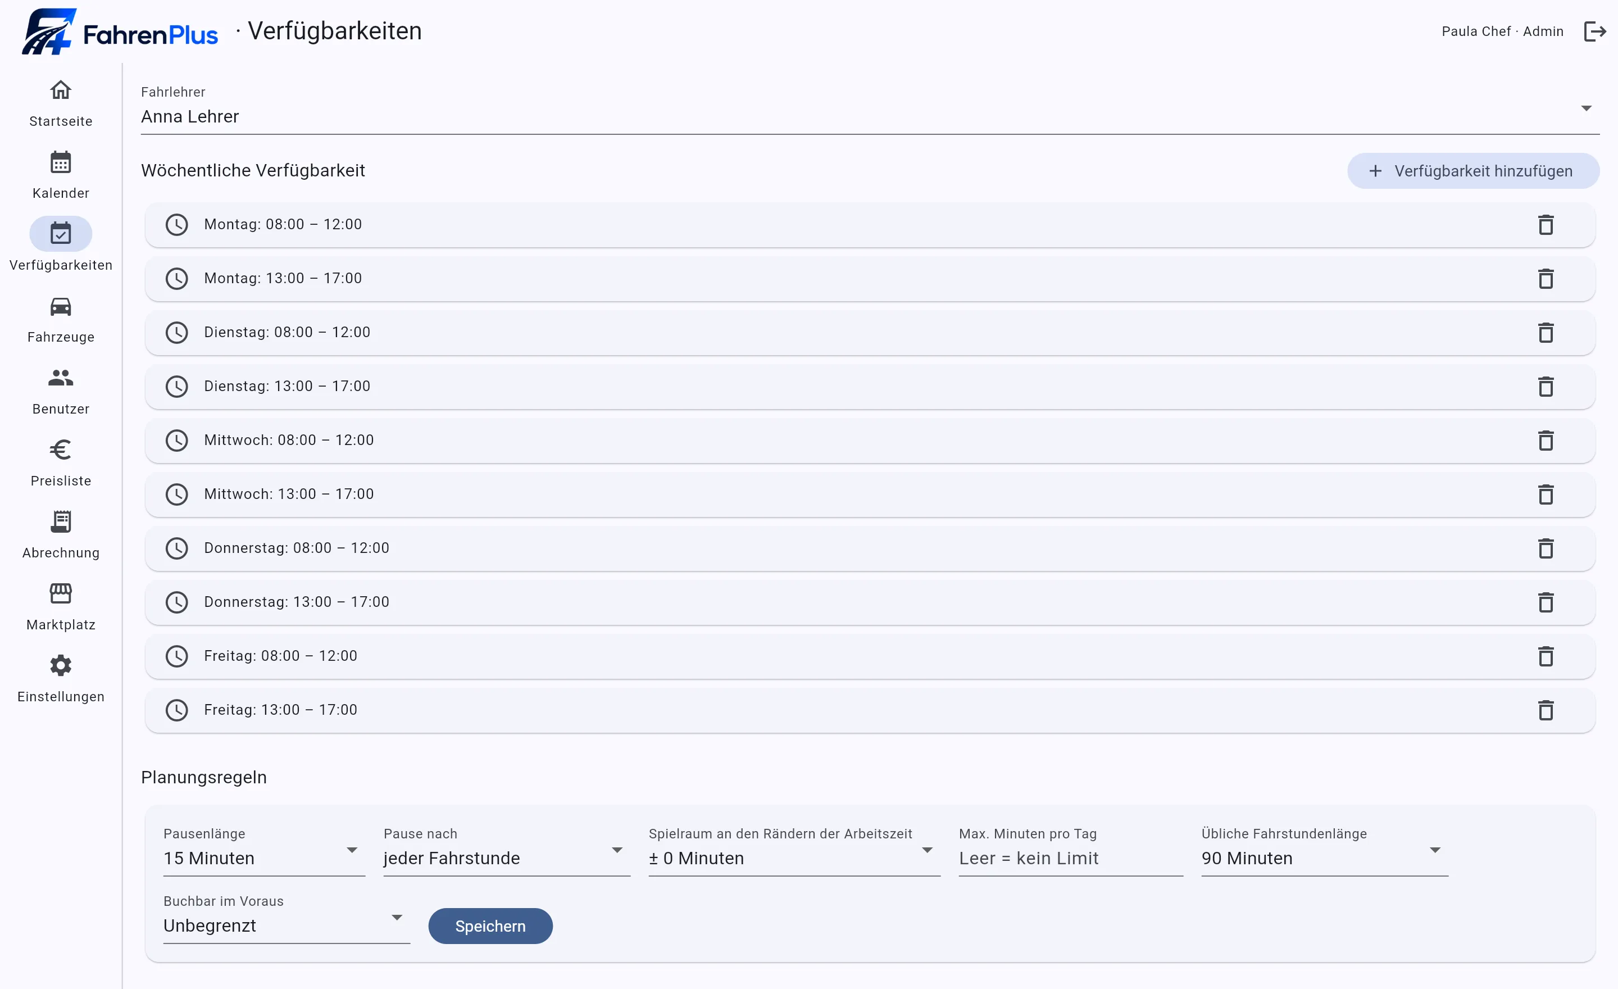This screenshot has width=1618, height=989.
Task: Delete the Mittwoch 08:00 – 12:00 availability
Action: pos(1546,440)
